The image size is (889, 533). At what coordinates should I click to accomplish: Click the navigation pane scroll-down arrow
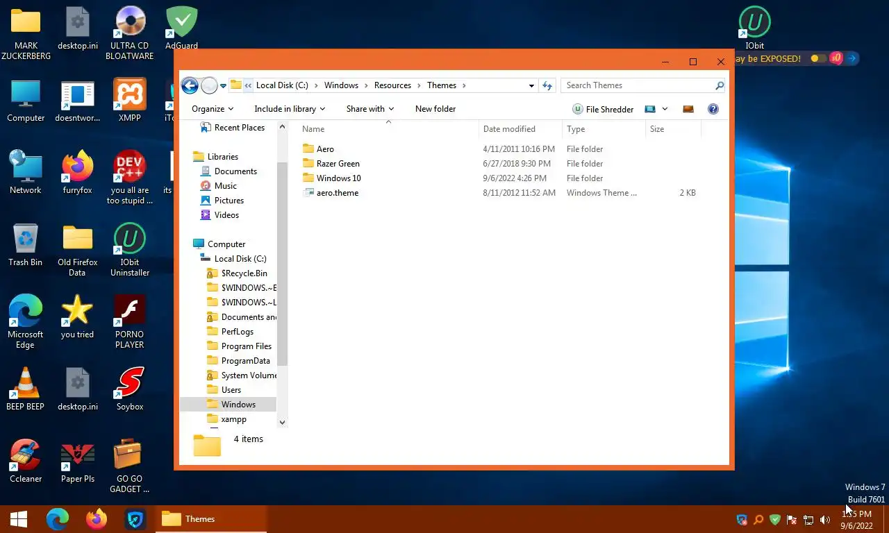pos(282,422)
